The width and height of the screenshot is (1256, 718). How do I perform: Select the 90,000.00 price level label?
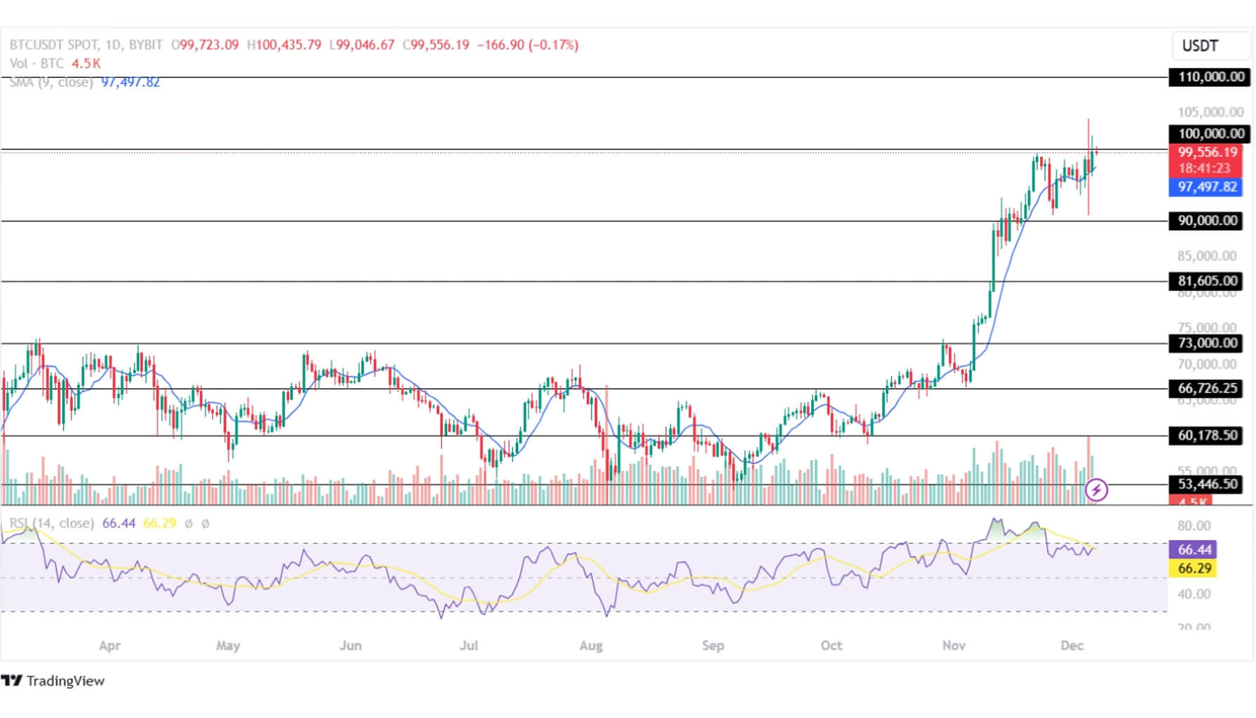[1207, 221]
